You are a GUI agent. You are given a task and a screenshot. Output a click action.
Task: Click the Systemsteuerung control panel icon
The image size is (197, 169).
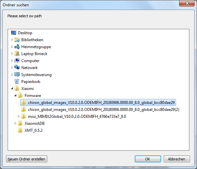click(x=17, y=75)
